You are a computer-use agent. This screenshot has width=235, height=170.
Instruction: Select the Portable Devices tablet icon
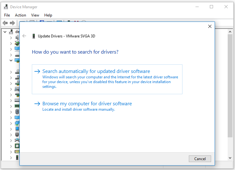point(17,129)
